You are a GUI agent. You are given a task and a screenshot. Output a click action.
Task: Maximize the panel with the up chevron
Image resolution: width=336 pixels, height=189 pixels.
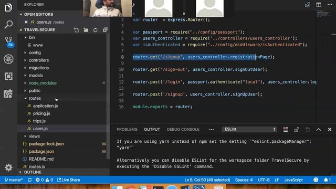(319, 130)
